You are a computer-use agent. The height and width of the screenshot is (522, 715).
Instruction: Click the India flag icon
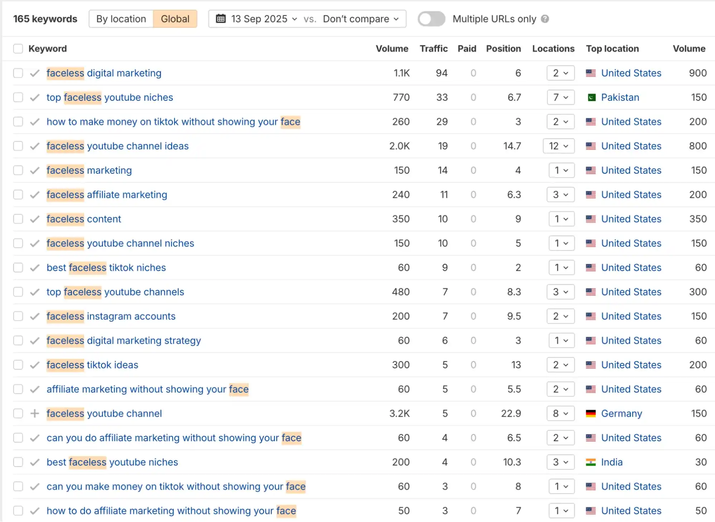coord(591,462)
